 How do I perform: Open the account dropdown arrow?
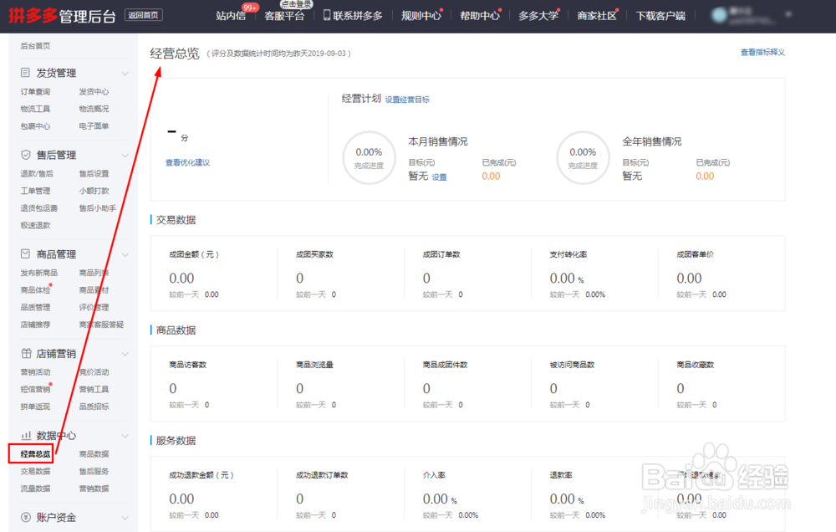788,14
